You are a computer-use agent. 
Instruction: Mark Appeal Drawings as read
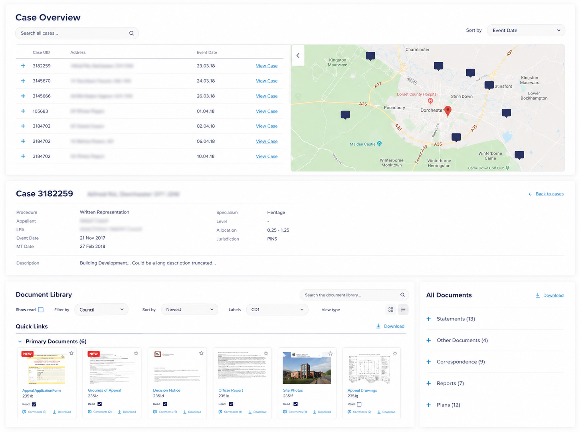click(x=359, y=404)
